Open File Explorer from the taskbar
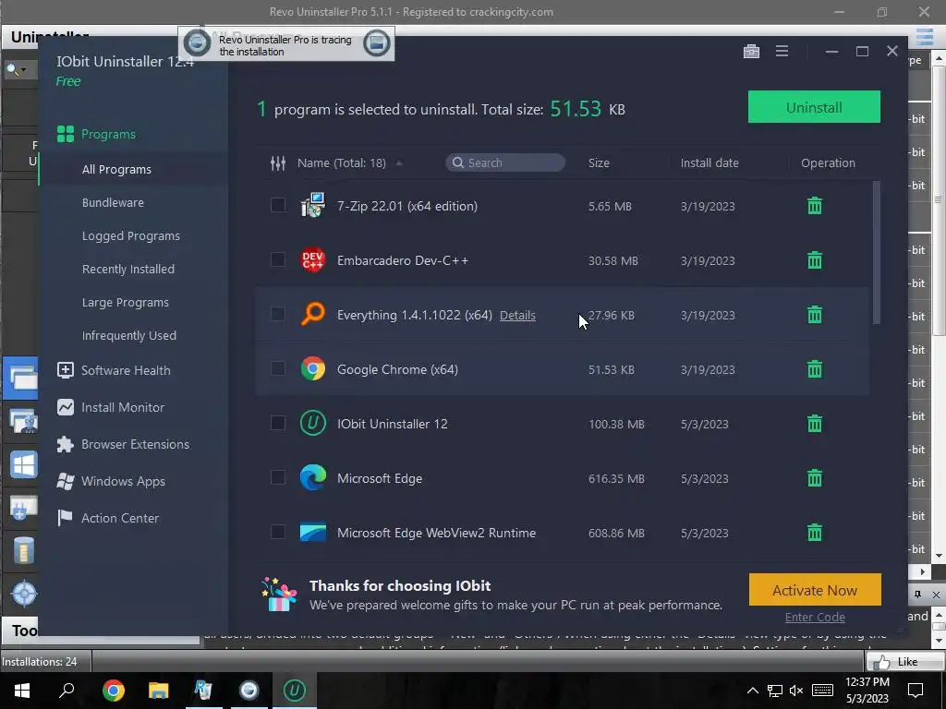 tap(158, 691)
